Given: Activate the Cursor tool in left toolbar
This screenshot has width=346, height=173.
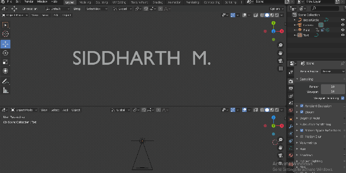Looking at the screenshot, I should [x=5, y=34].
